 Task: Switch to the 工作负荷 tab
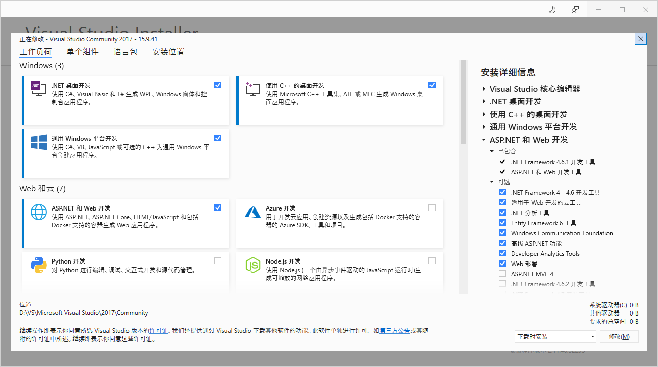tap(36, 51)
